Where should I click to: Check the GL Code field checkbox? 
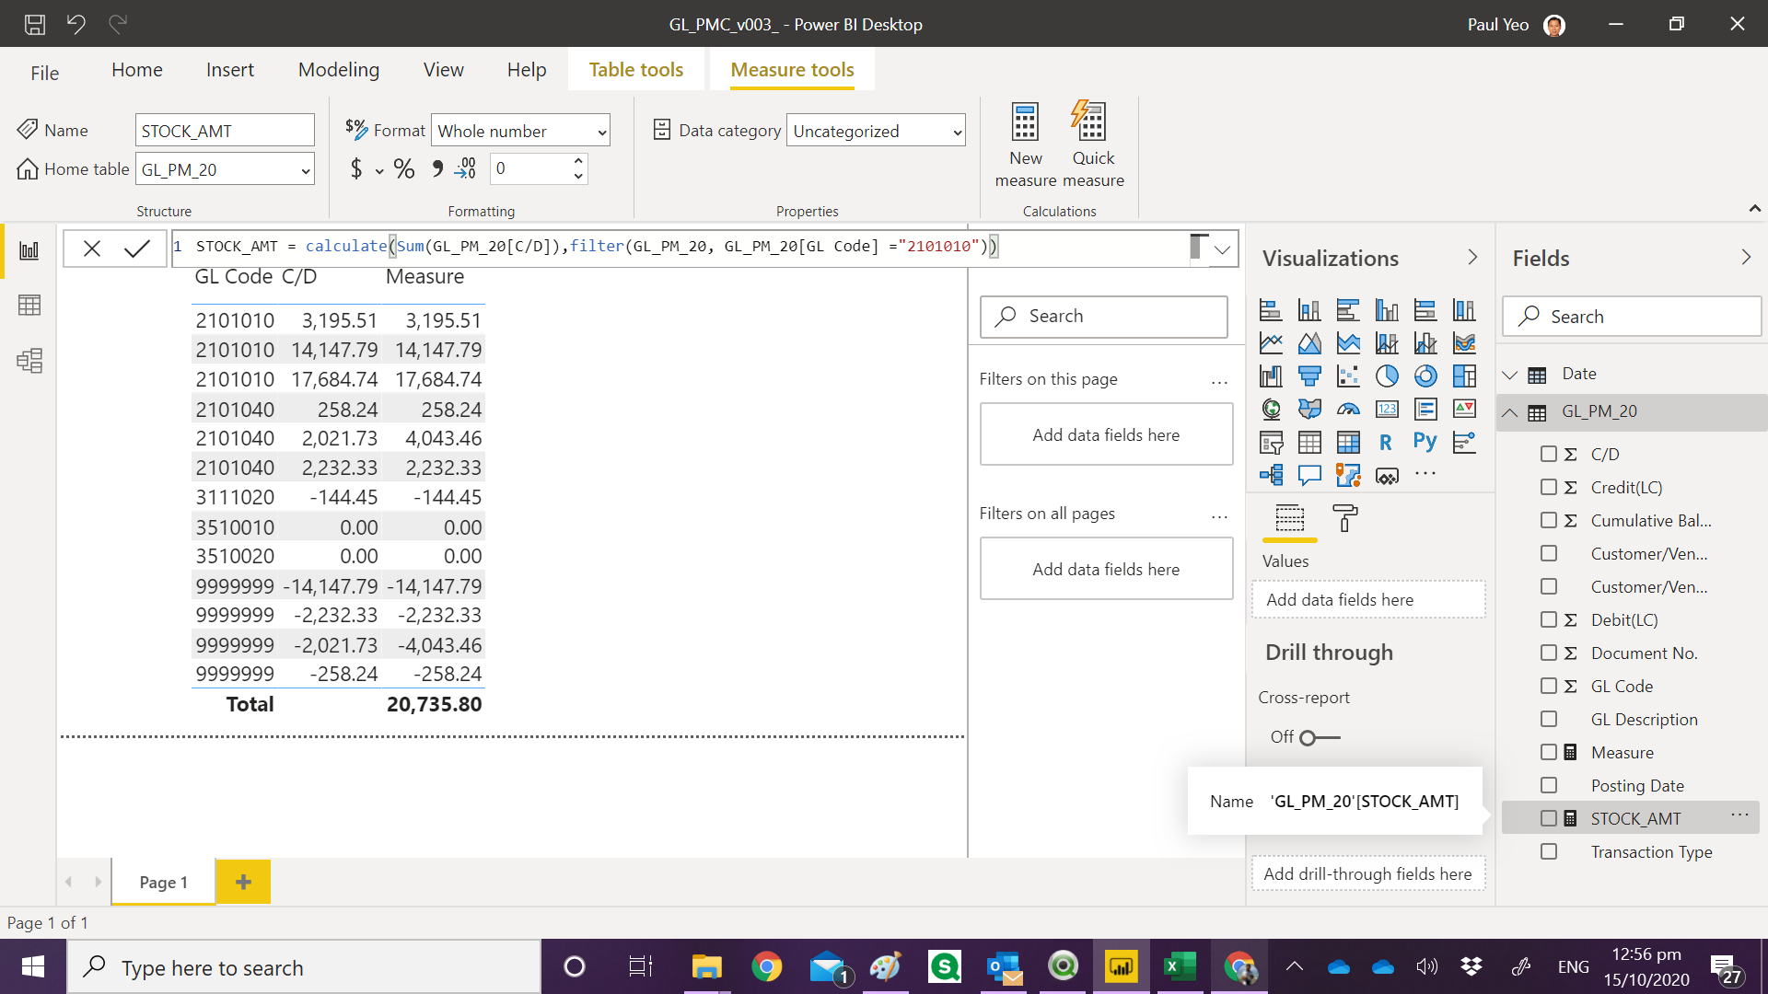pos(1549,686)
